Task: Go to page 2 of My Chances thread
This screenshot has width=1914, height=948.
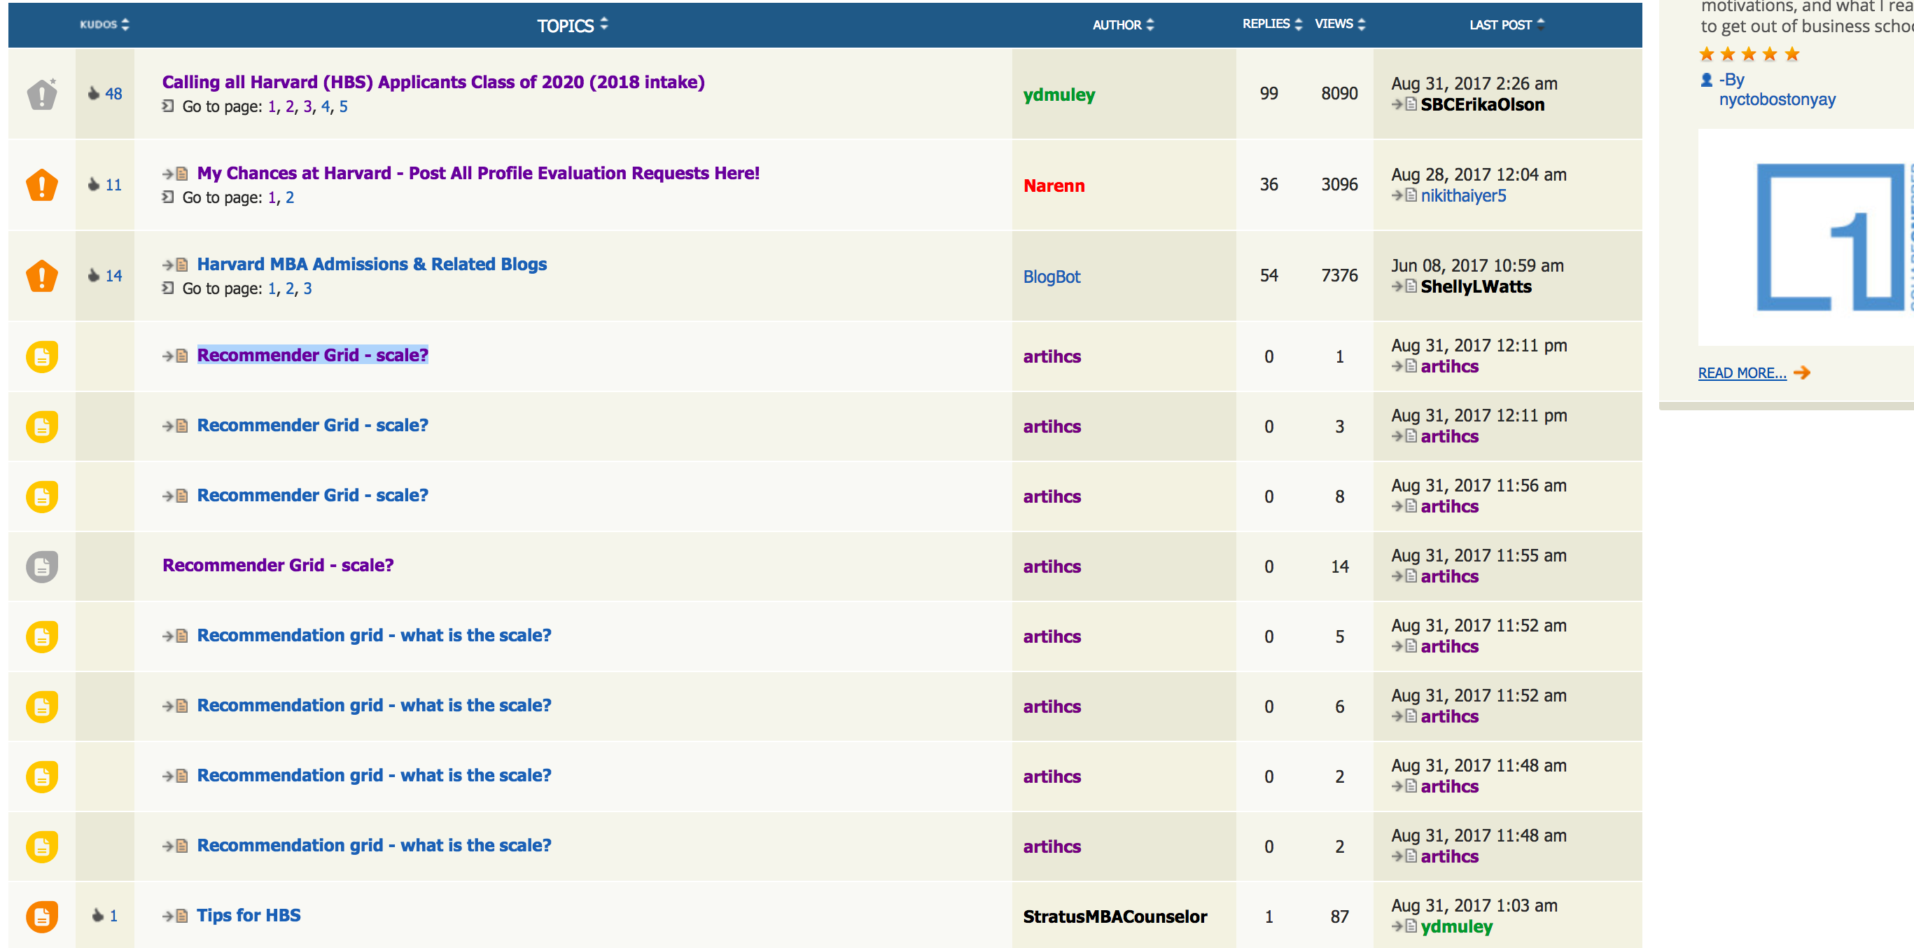Action: pos(290,197)
